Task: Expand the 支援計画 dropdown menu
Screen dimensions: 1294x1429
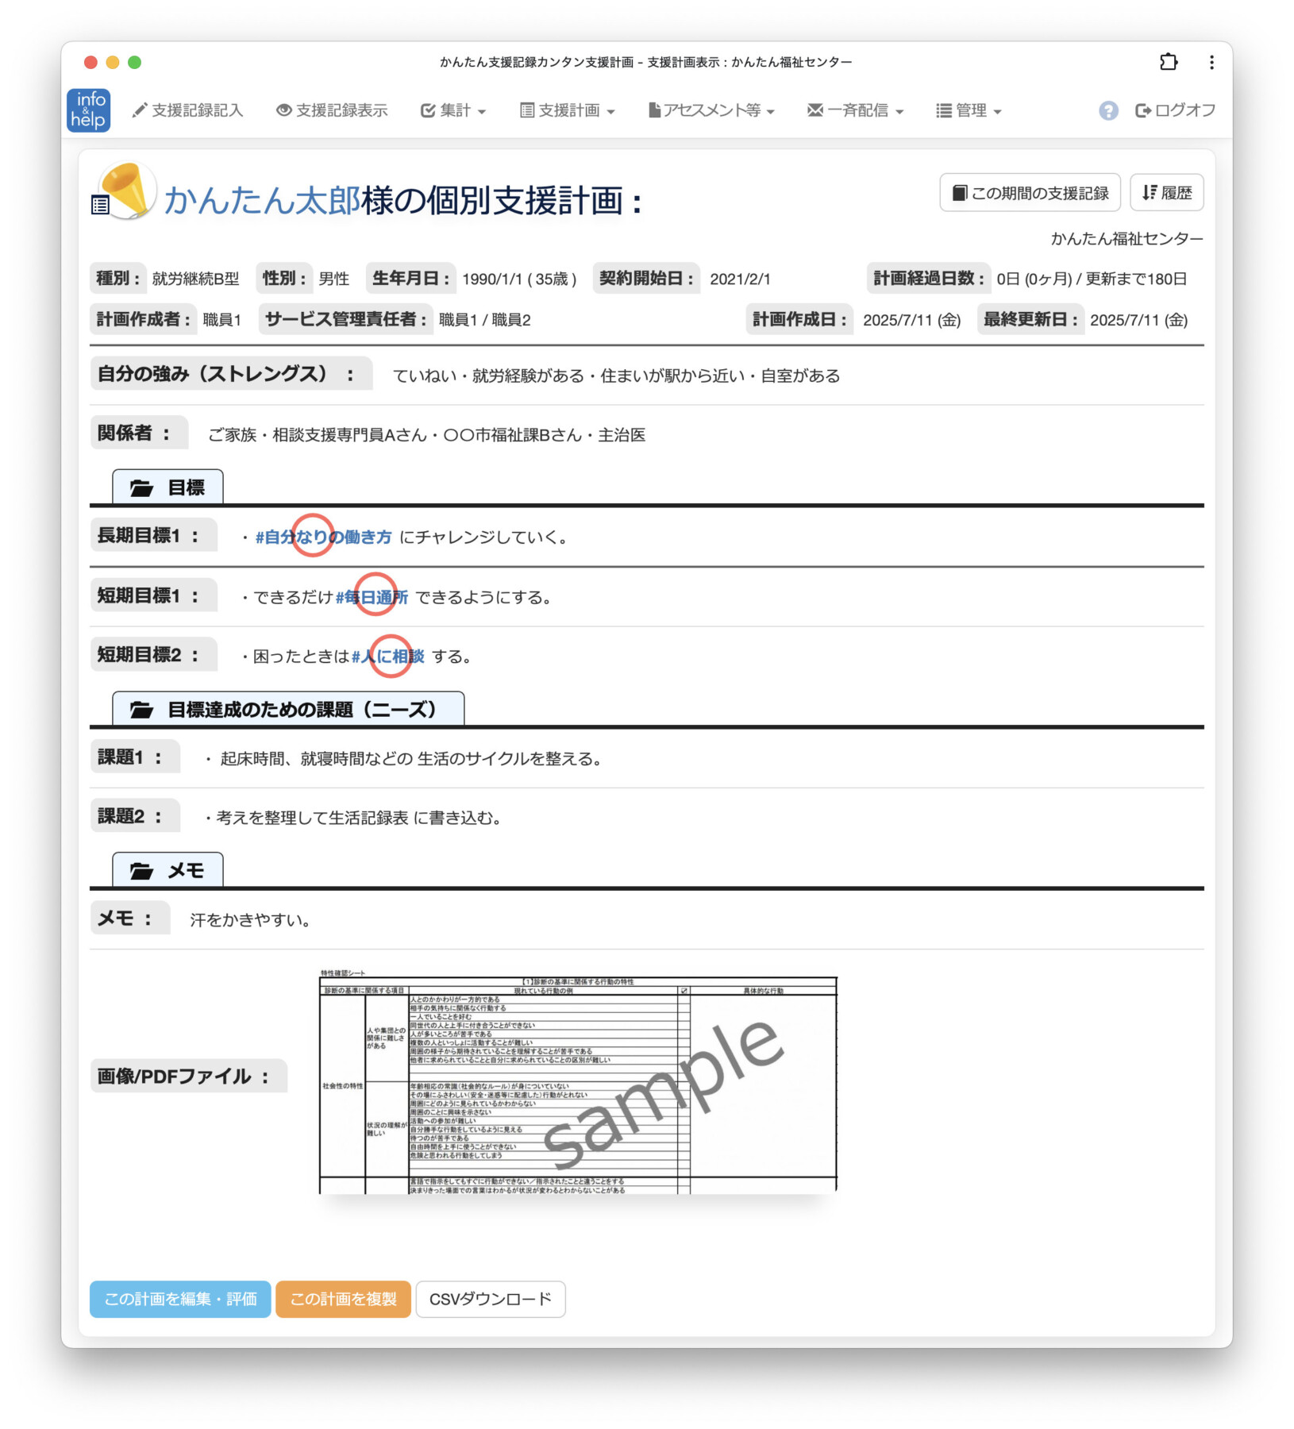Action: click(x=567, y=110)
